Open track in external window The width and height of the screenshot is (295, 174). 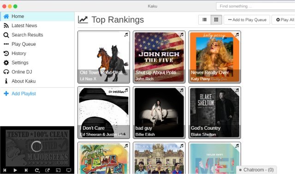47,170
